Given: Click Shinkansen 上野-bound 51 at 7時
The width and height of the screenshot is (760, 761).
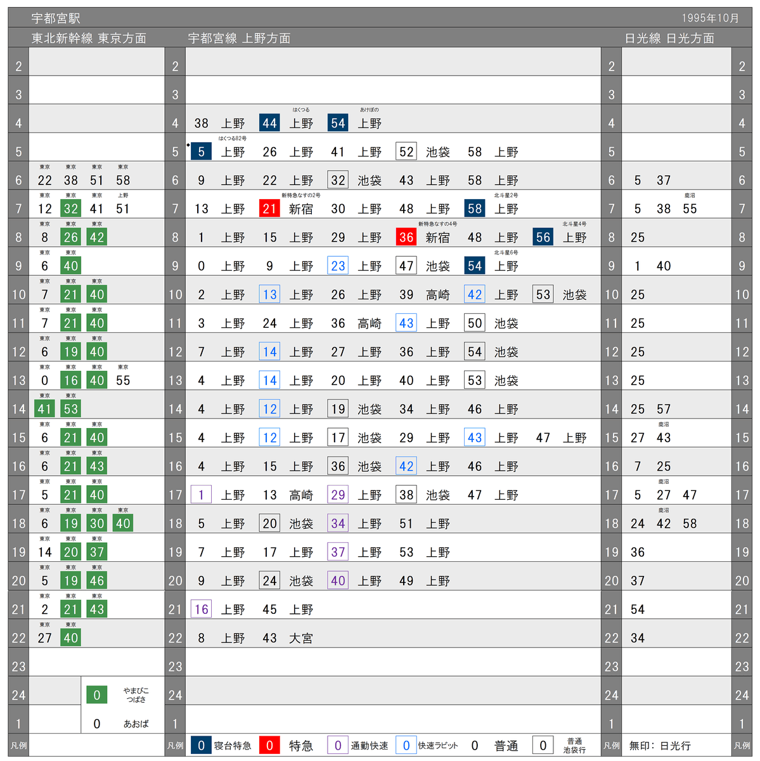Looking at the screenshot, I should coord(123,209).
